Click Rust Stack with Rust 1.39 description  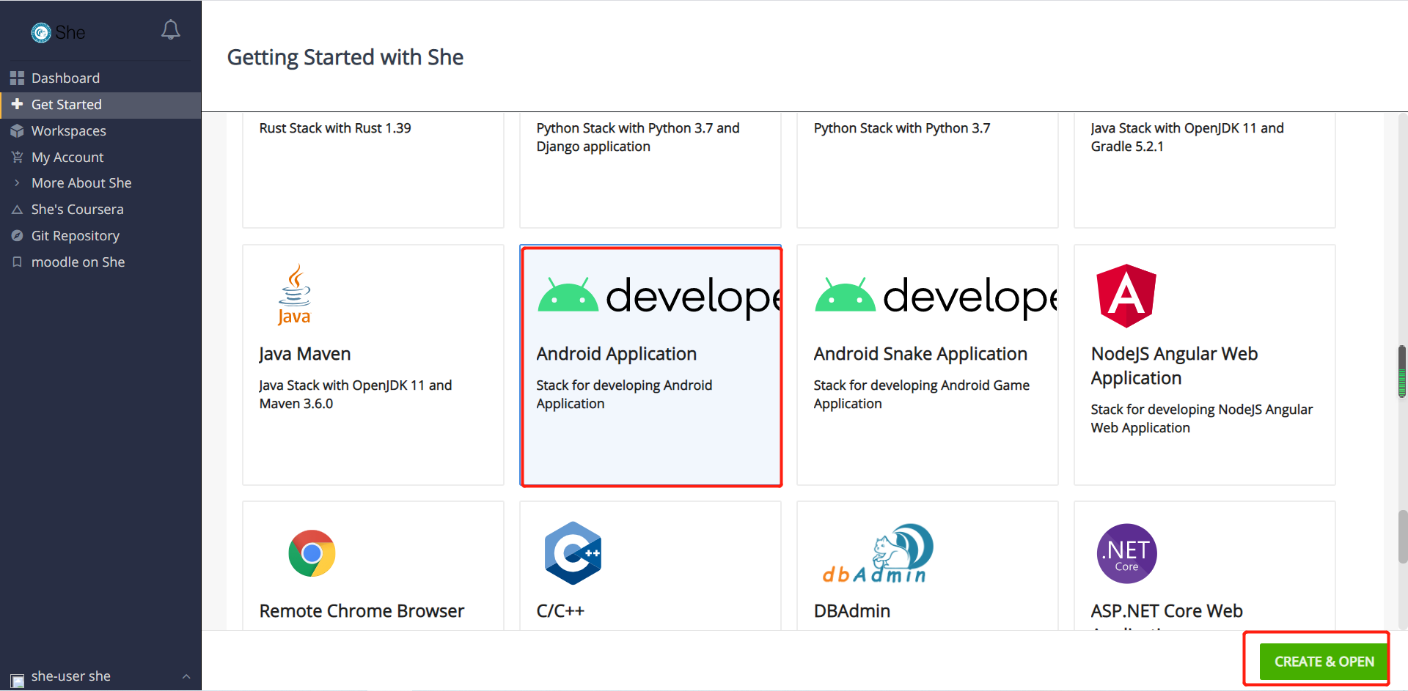coord(335,128)
